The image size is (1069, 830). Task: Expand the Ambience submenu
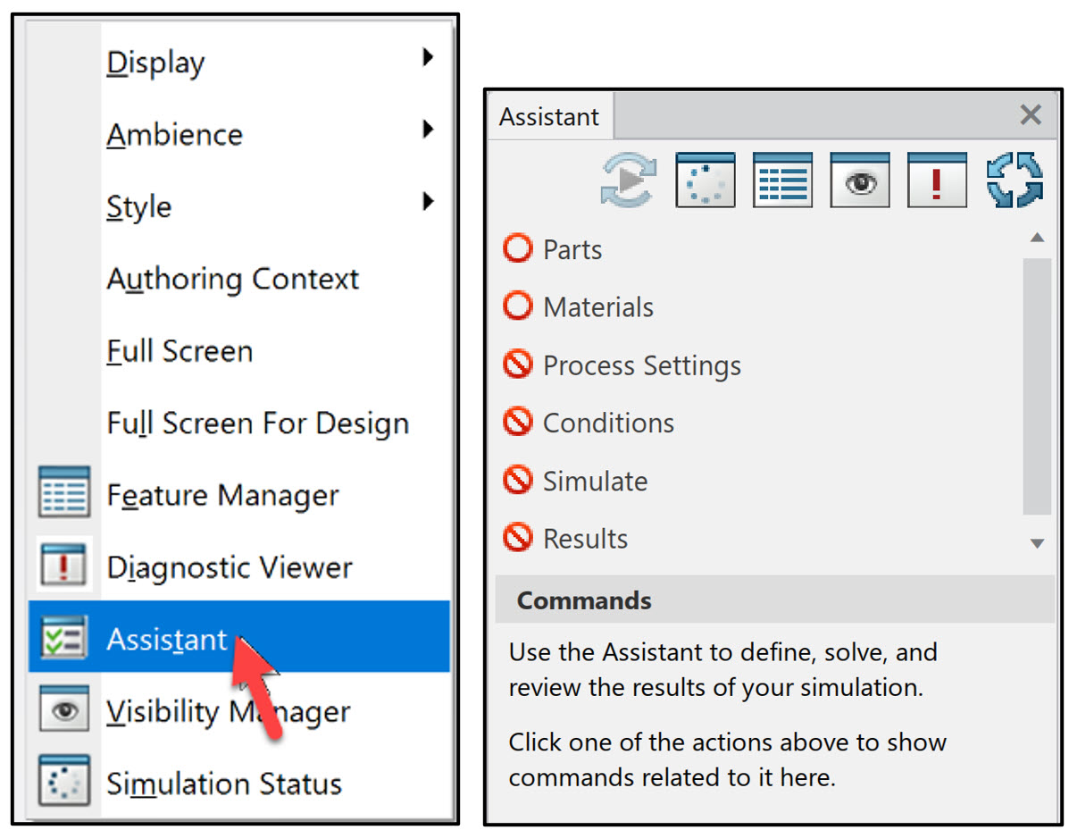point(174,134)
